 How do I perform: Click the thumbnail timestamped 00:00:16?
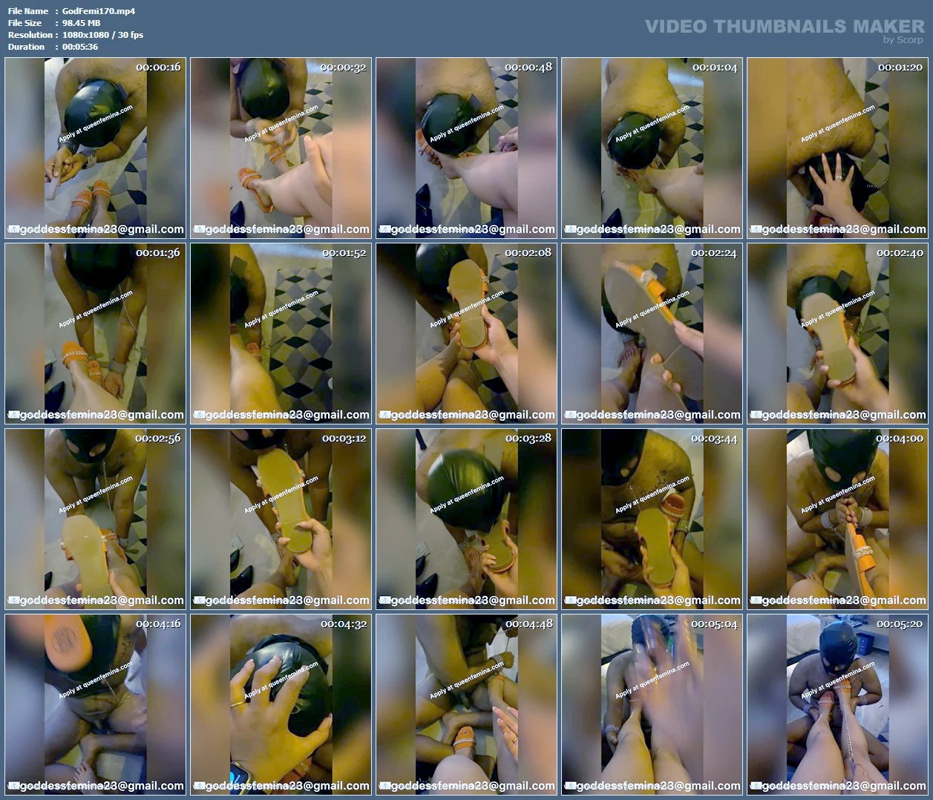[95, 148]
